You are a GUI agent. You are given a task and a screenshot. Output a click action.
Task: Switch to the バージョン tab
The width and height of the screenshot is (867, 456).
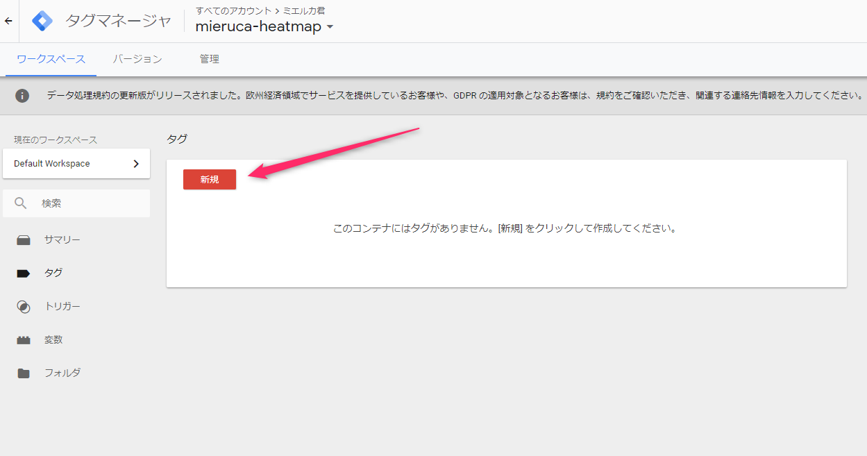point(137,60)
